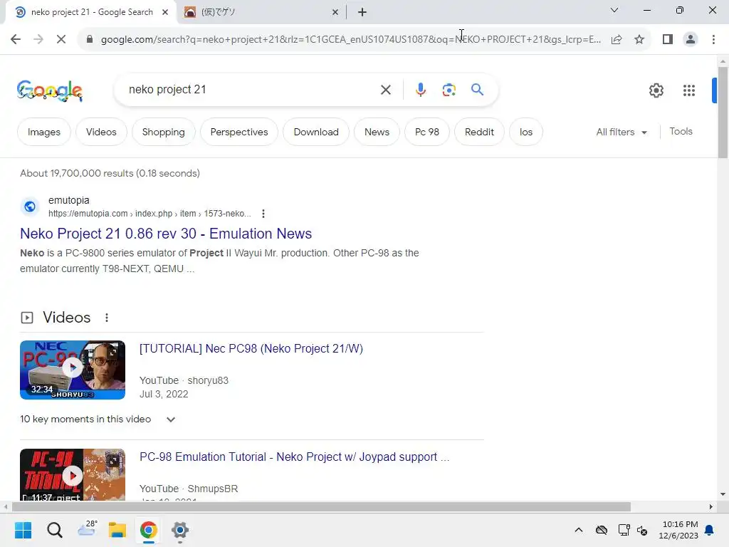
Task: Open emutopia site URL breadcrumb
Action: pyautogui.click(x=150, y=214)
